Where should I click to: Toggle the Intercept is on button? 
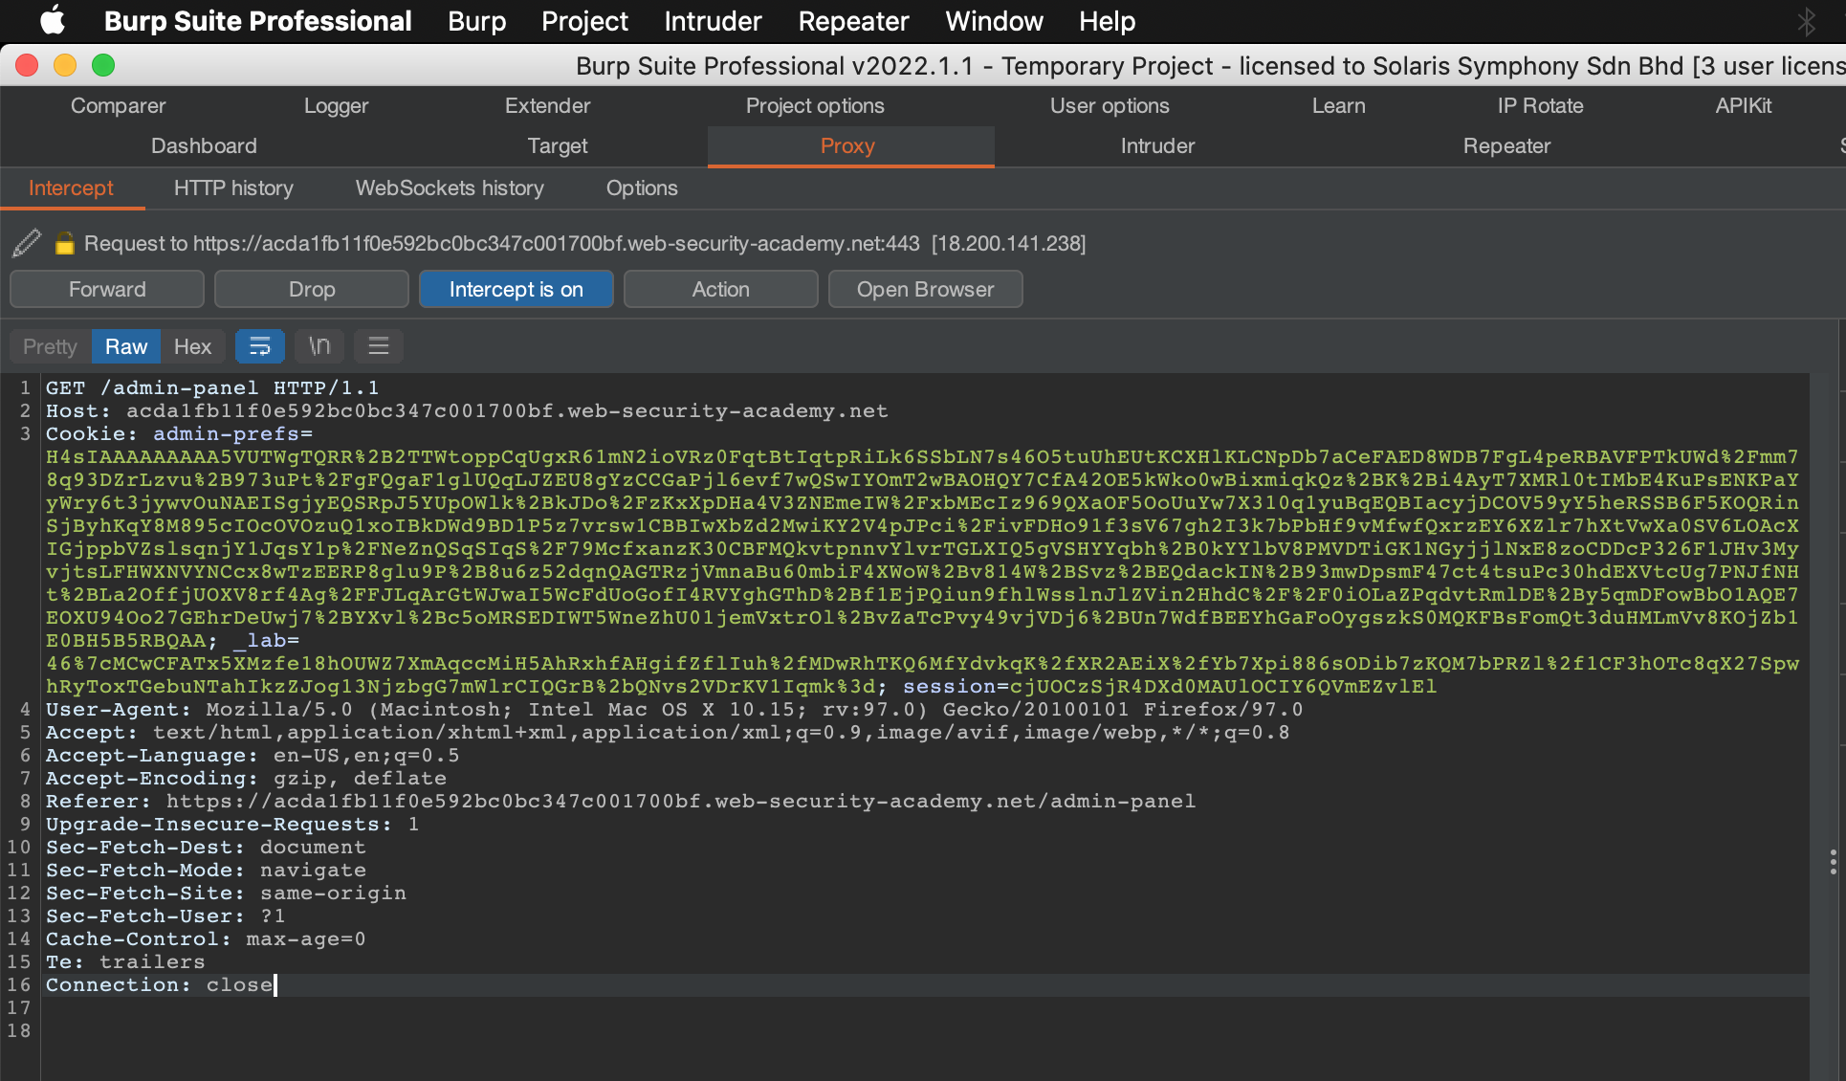(x=516, y=289)
